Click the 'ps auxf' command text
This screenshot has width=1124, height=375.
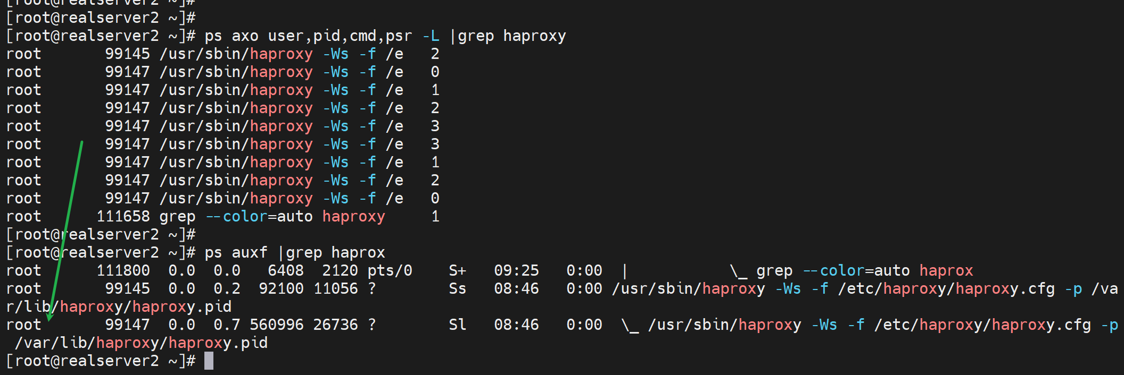point(236,252)
